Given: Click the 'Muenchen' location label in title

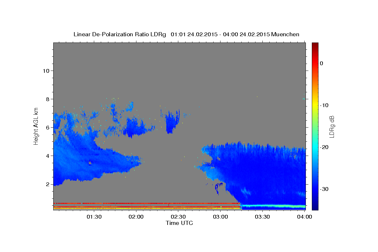Looking at the screenshot, I should tap(285, 34).
